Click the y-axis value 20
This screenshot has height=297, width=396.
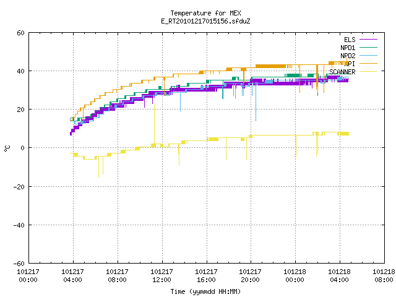[20, 110]
